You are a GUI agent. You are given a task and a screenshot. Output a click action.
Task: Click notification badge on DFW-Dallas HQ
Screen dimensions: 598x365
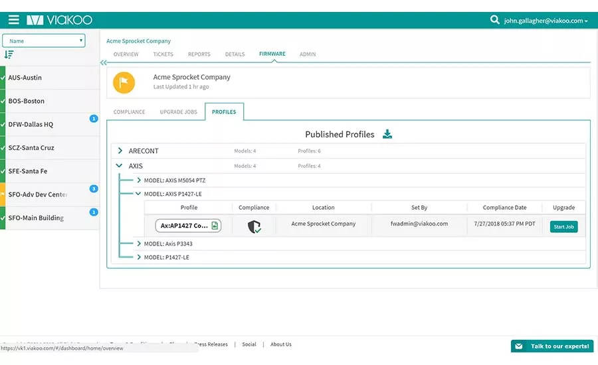[x=94, y=119]
